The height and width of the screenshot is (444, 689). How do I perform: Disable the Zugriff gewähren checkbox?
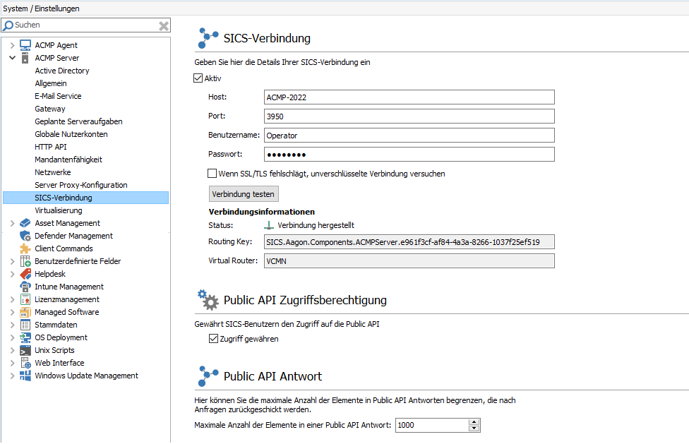(213, 338)
